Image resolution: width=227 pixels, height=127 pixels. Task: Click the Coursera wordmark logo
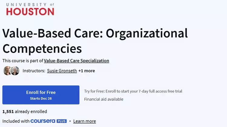(43, 121)
